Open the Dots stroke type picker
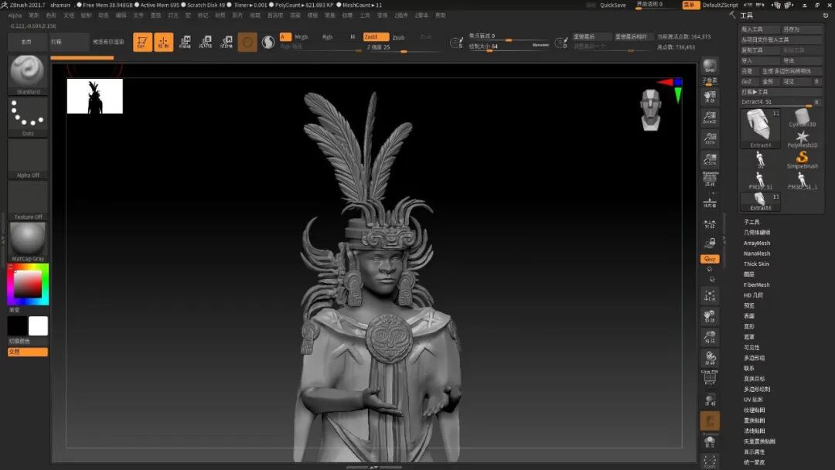The image size is (835, 470). coord(28,116)
